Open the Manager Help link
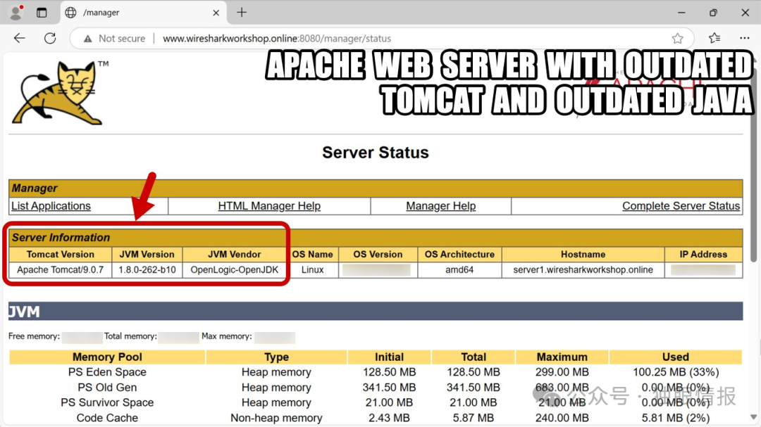The image size is (761, 427). (440, 206)
